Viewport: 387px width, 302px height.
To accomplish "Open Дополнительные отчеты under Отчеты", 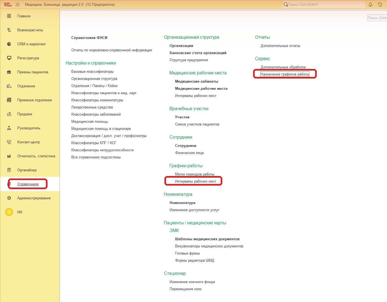I will click(281, 46).
